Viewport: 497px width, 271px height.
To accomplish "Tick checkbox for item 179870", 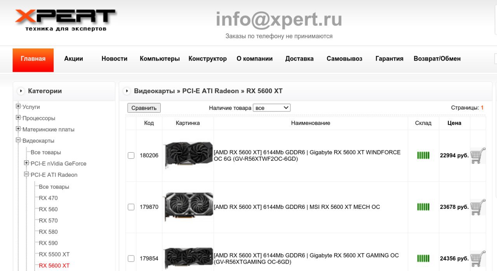I will pos(131,207).
